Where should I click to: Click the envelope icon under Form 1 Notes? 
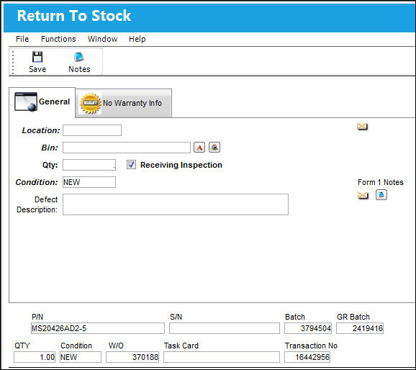click(x=363, y=195)
